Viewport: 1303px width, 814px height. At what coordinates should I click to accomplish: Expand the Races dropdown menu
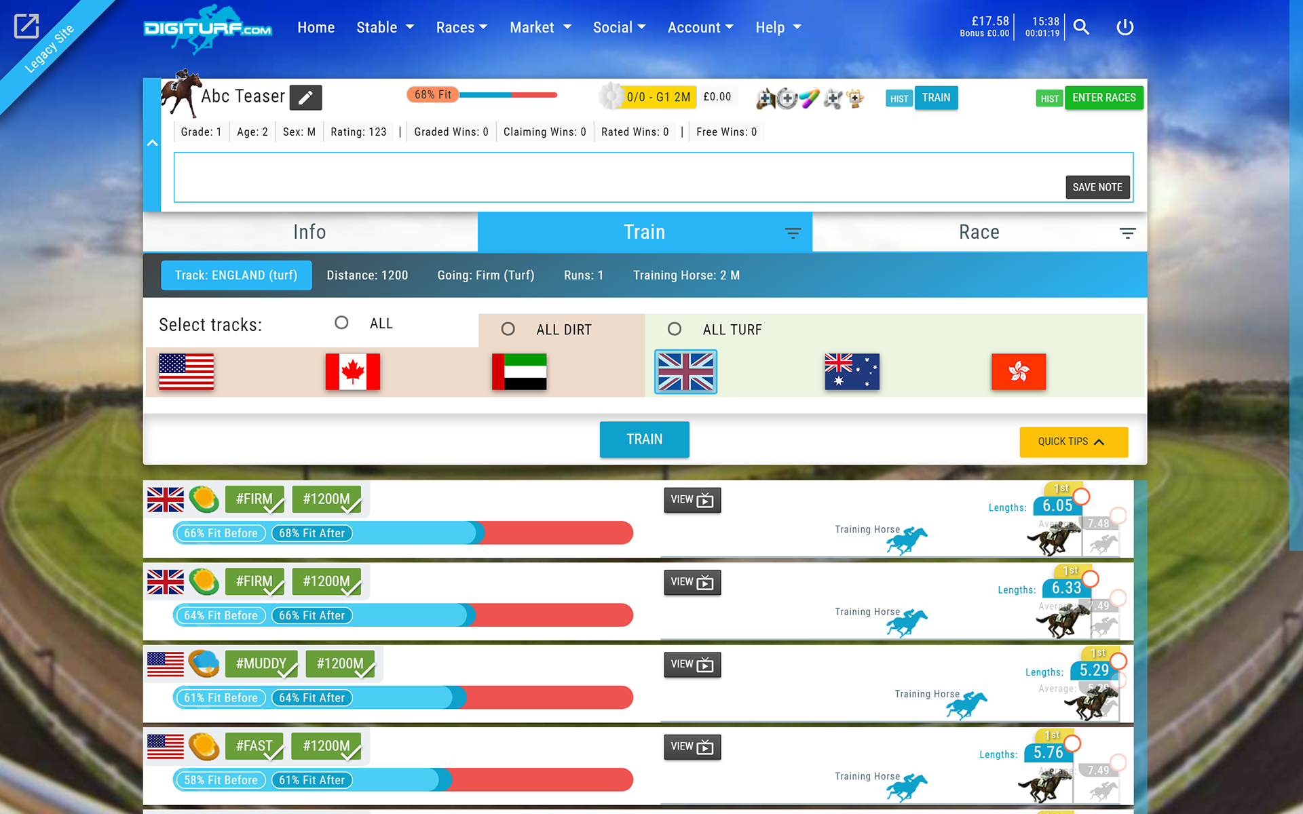point(461,27)
